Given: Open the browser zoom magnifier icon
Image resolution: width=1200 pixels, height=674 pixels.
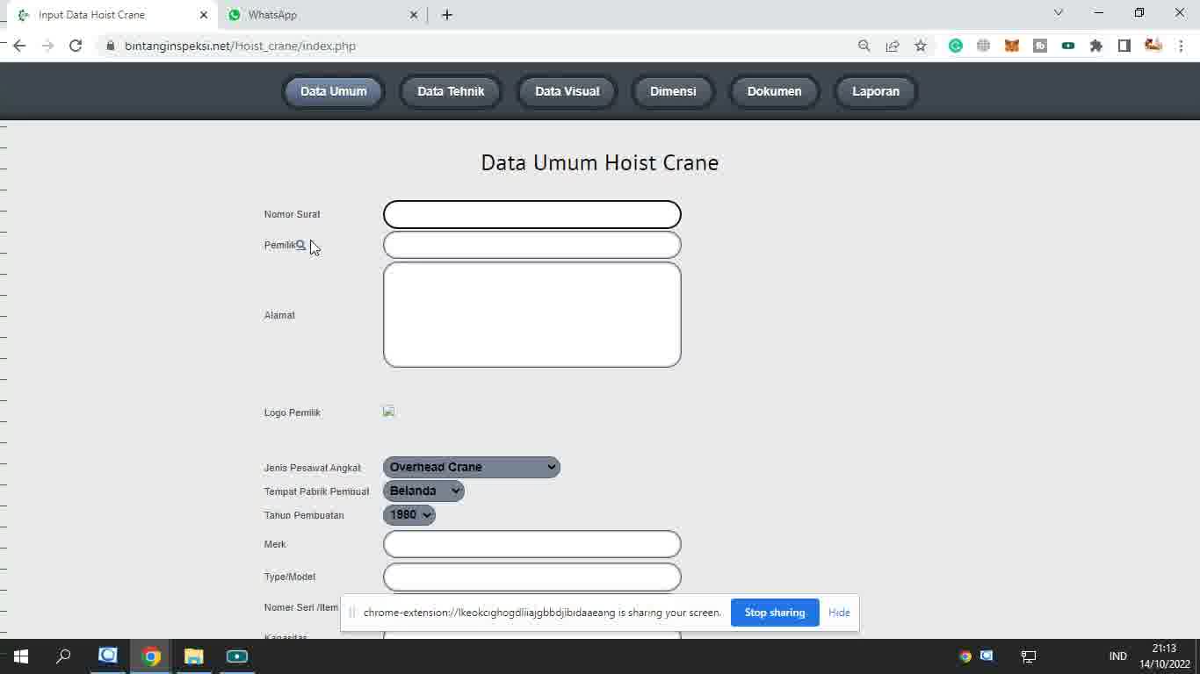Looking at the screenshot, I should point(864,46).
